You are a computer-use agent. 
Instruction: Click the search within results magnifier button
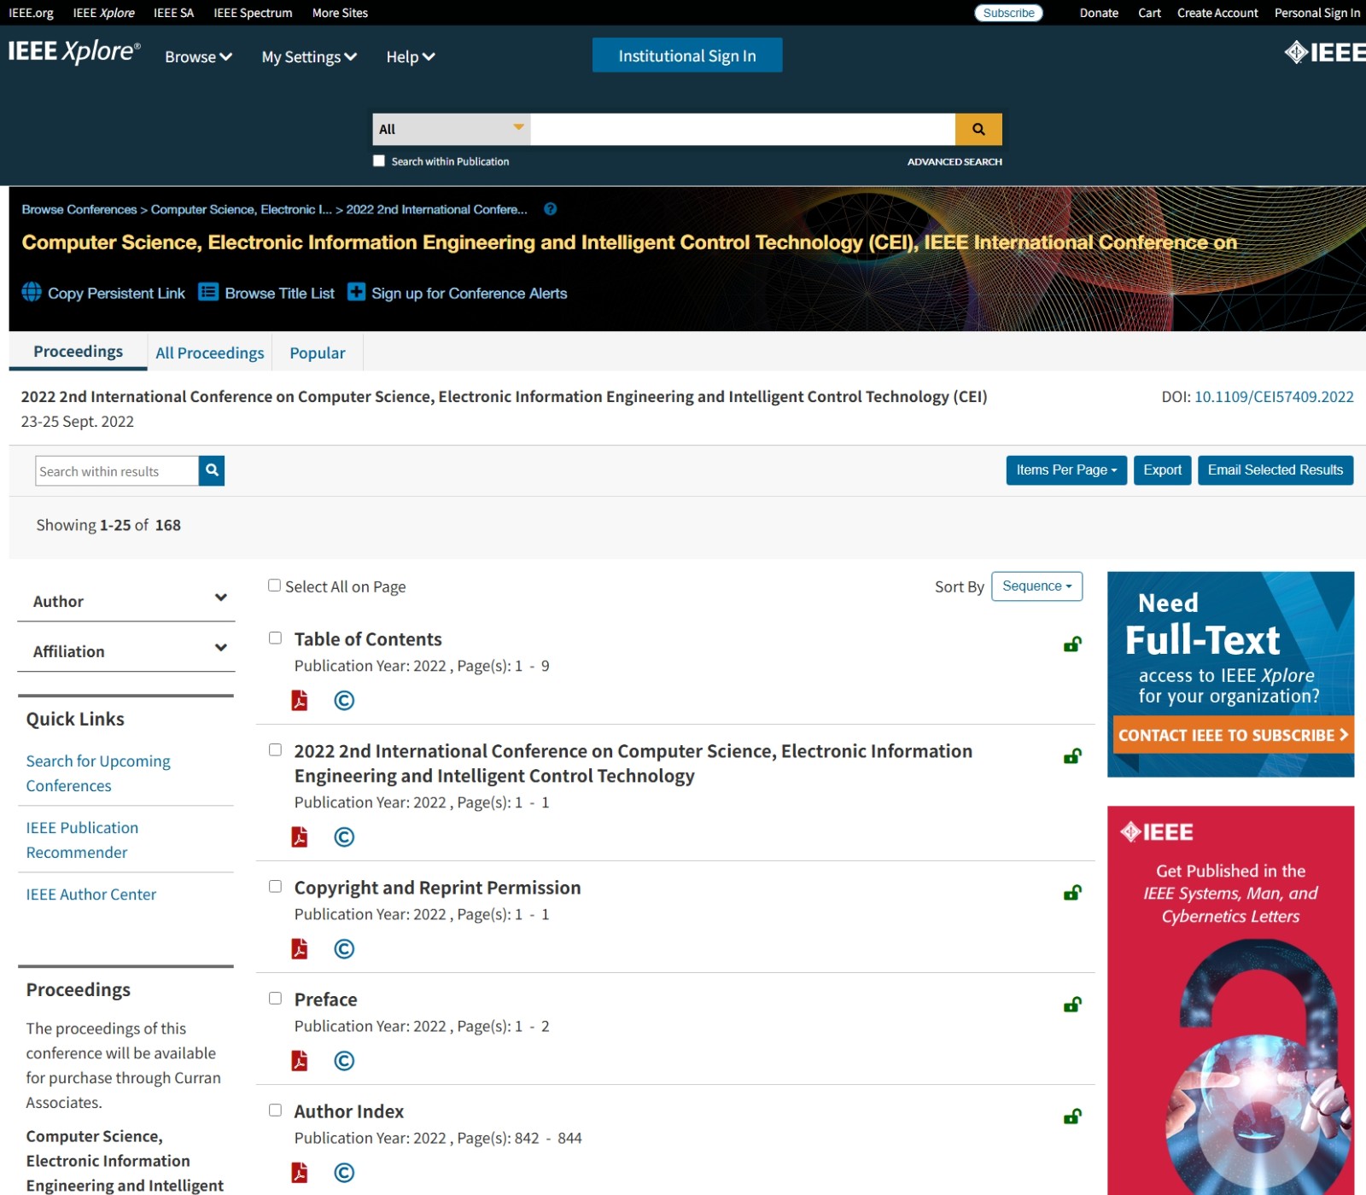tap(212, 470)
